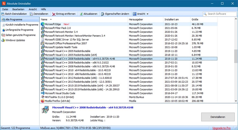Click Moritz Bunkus publisher cell
238x130 pixels.
(137, 97)
